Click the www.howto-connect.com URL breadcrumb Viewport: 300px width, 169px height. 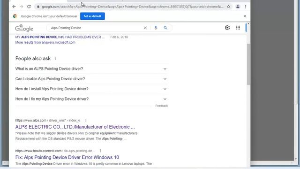(55, 151)
